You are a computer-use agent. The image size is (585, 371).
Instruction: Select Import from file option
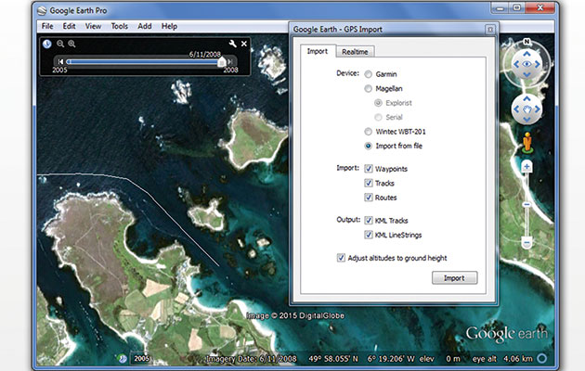368,146
